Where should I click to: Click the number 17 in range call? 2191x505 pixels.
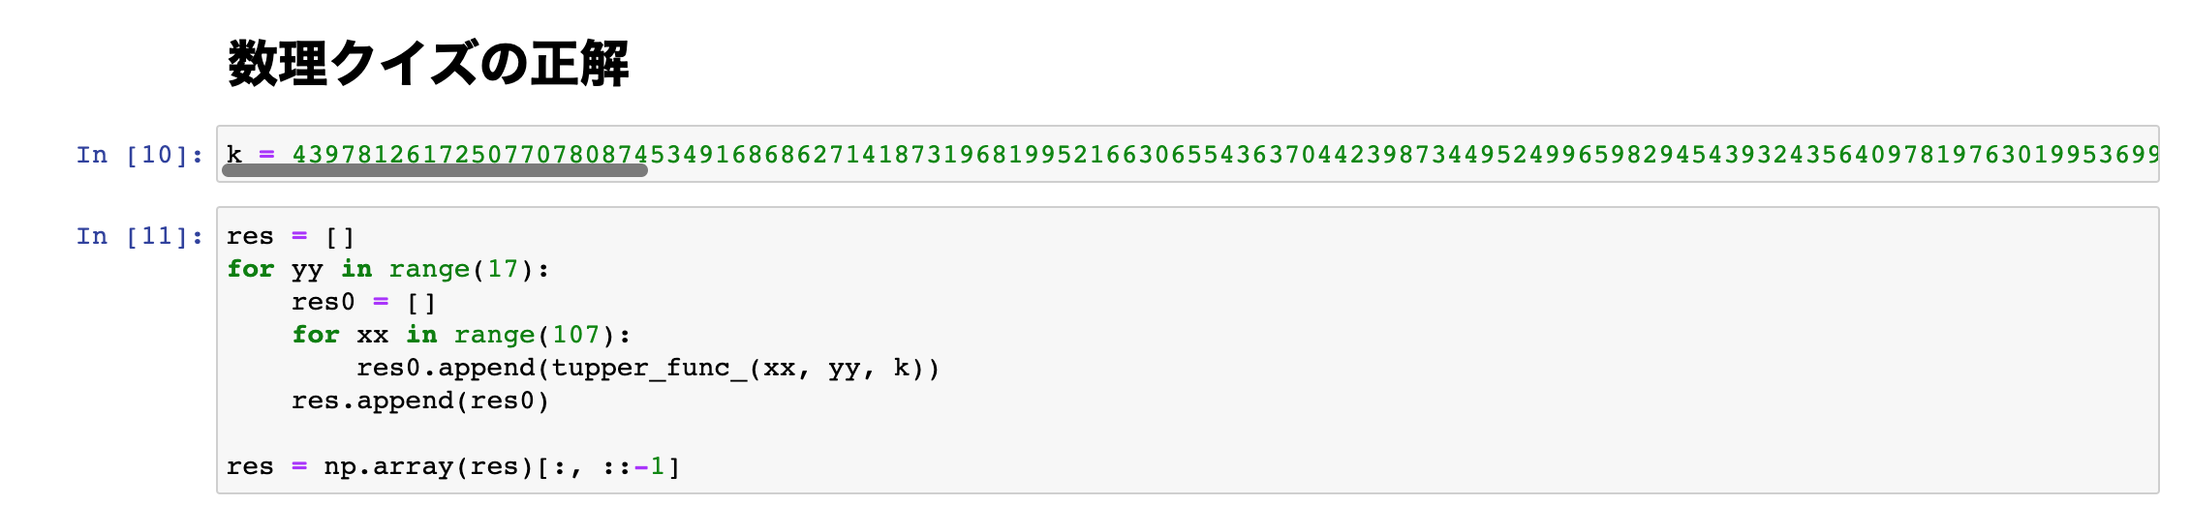click(x=503, y=269)
